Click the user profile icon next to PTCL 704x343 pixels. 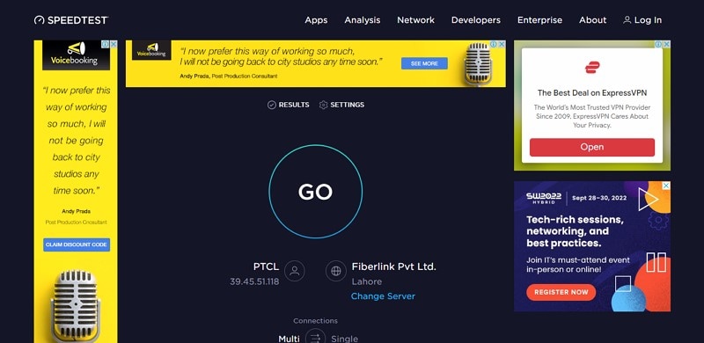(x=295, y=271)
